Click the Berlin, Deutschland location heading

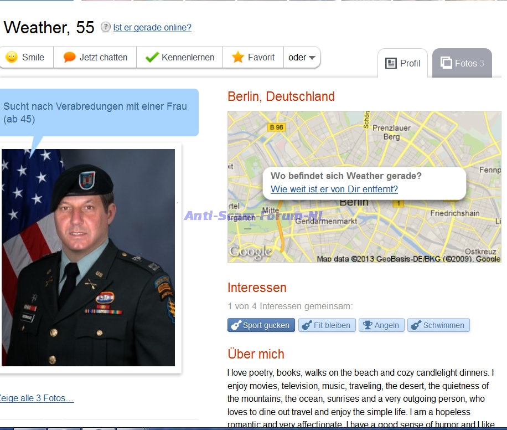pyautogui.click(x=281, y=96)
